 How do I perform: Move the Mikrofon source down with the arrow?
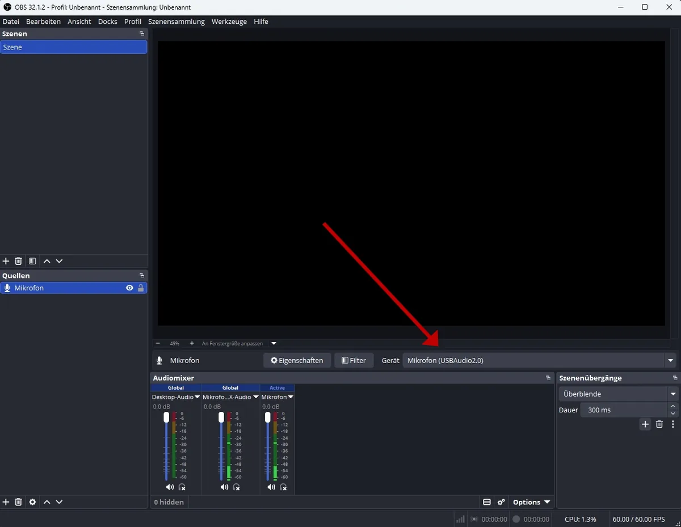(59, 502)
